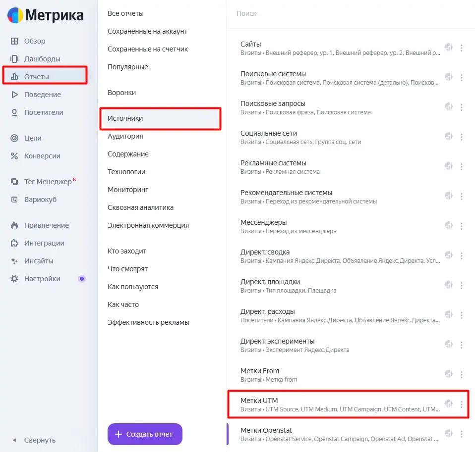This screenshot has height=452, width=475.
Task: Click the Дашборды dashboards icon
Action: pyautogui.click(x=14, y=59)
